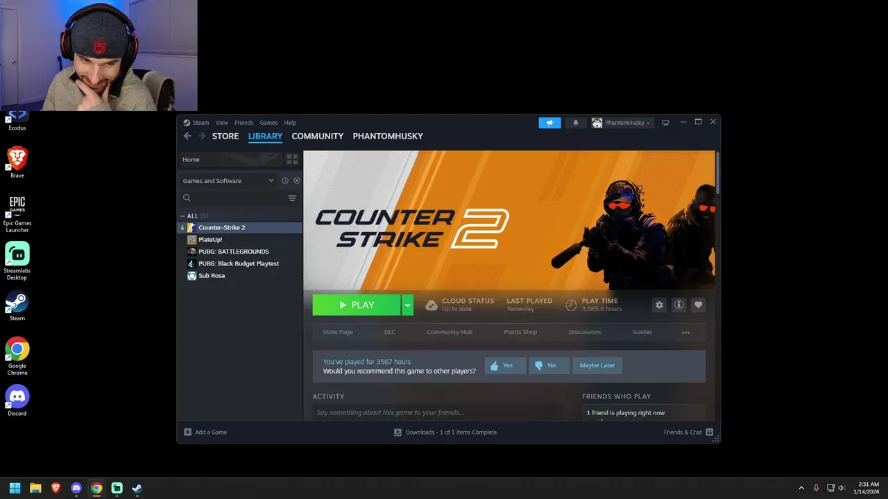Open the advanced filter options icon
This screenshot has height=499, width=888.
[292, 198]
